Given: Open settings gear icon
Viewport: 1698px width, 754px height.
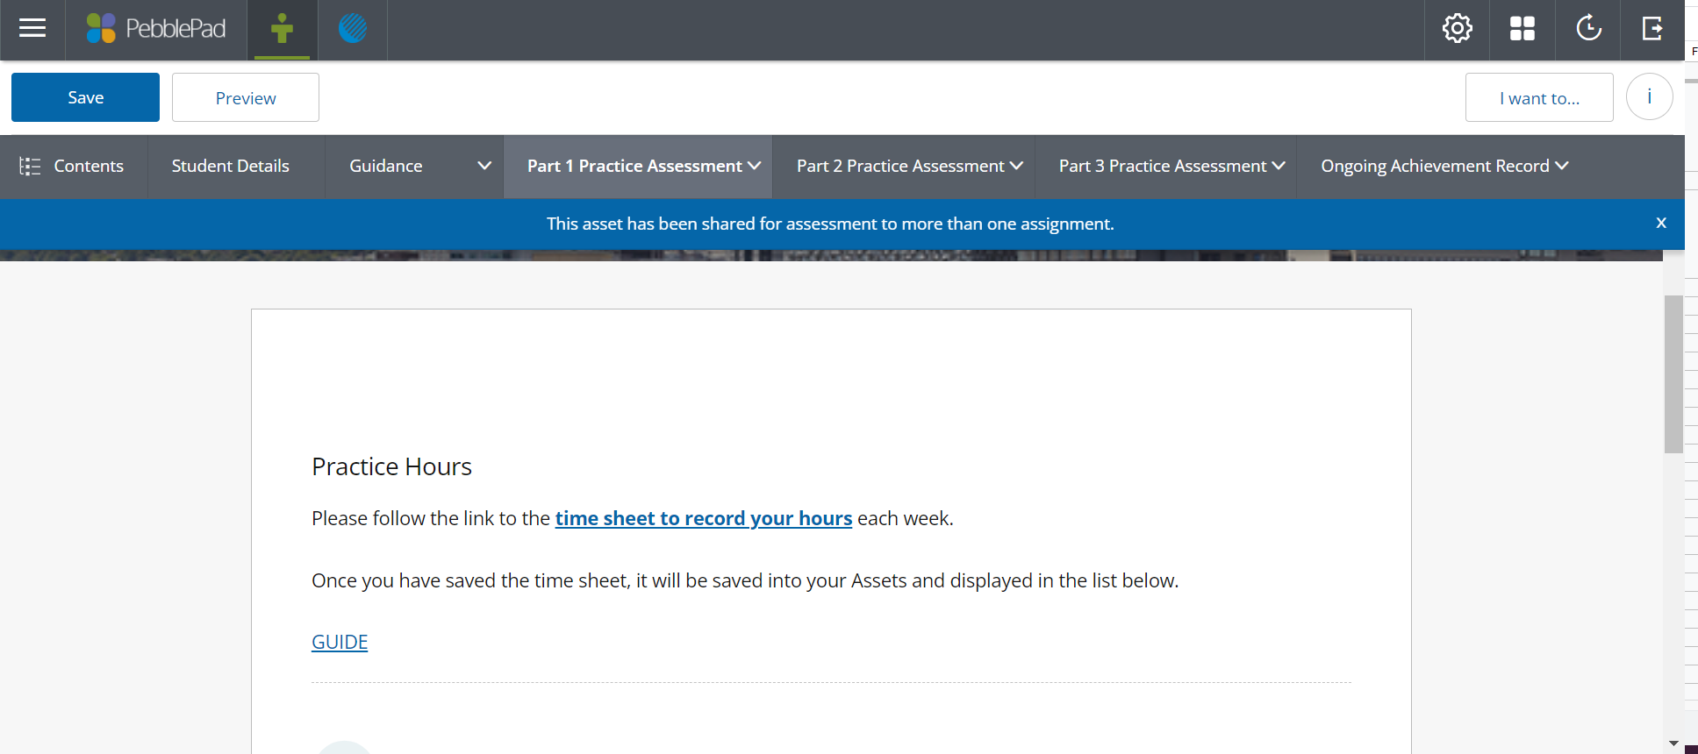Looking at the screenshot, I should point(1457,29).
